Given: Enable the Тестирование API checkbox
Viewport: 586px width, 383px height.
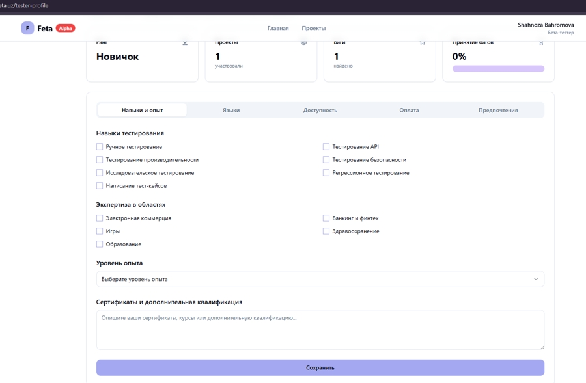Looking at the screenshot, I should click(326, 147).
